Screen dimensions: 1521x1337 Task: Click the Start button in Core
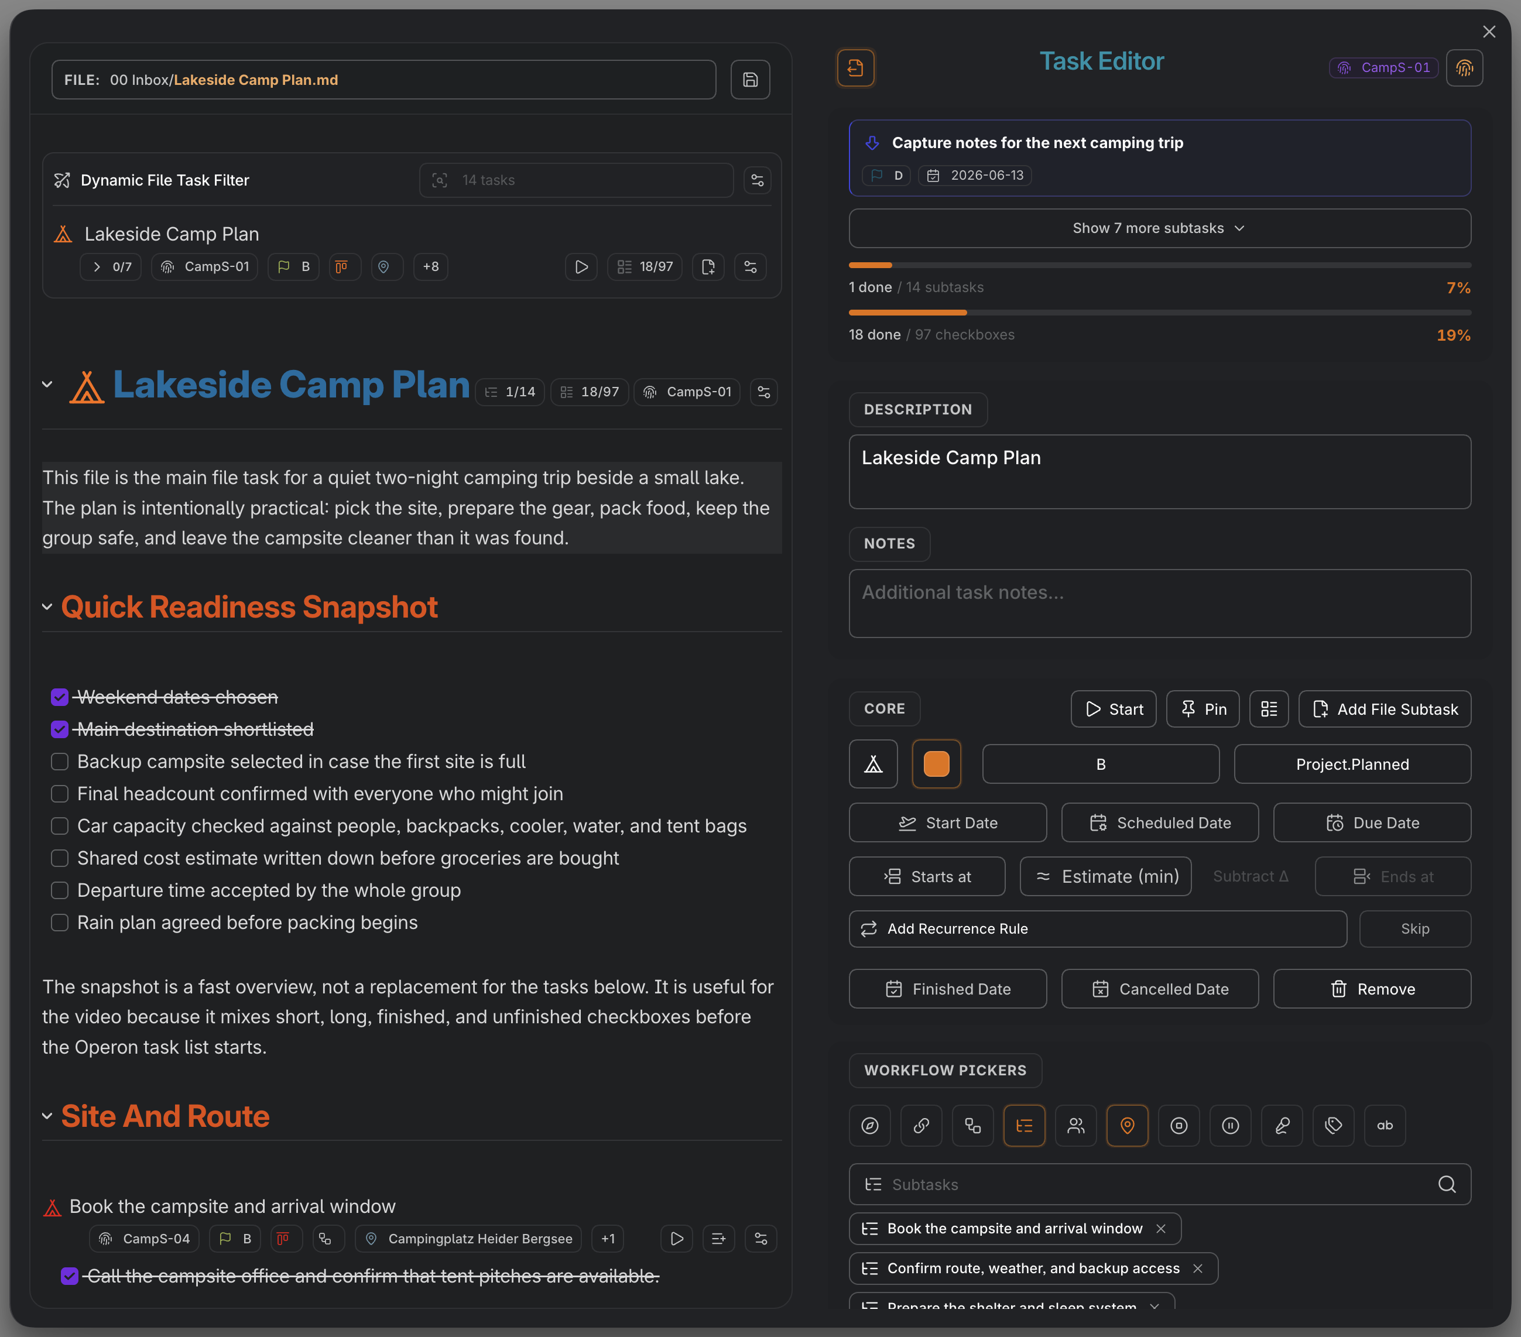pyautogui.click(x=1113, y=708)
